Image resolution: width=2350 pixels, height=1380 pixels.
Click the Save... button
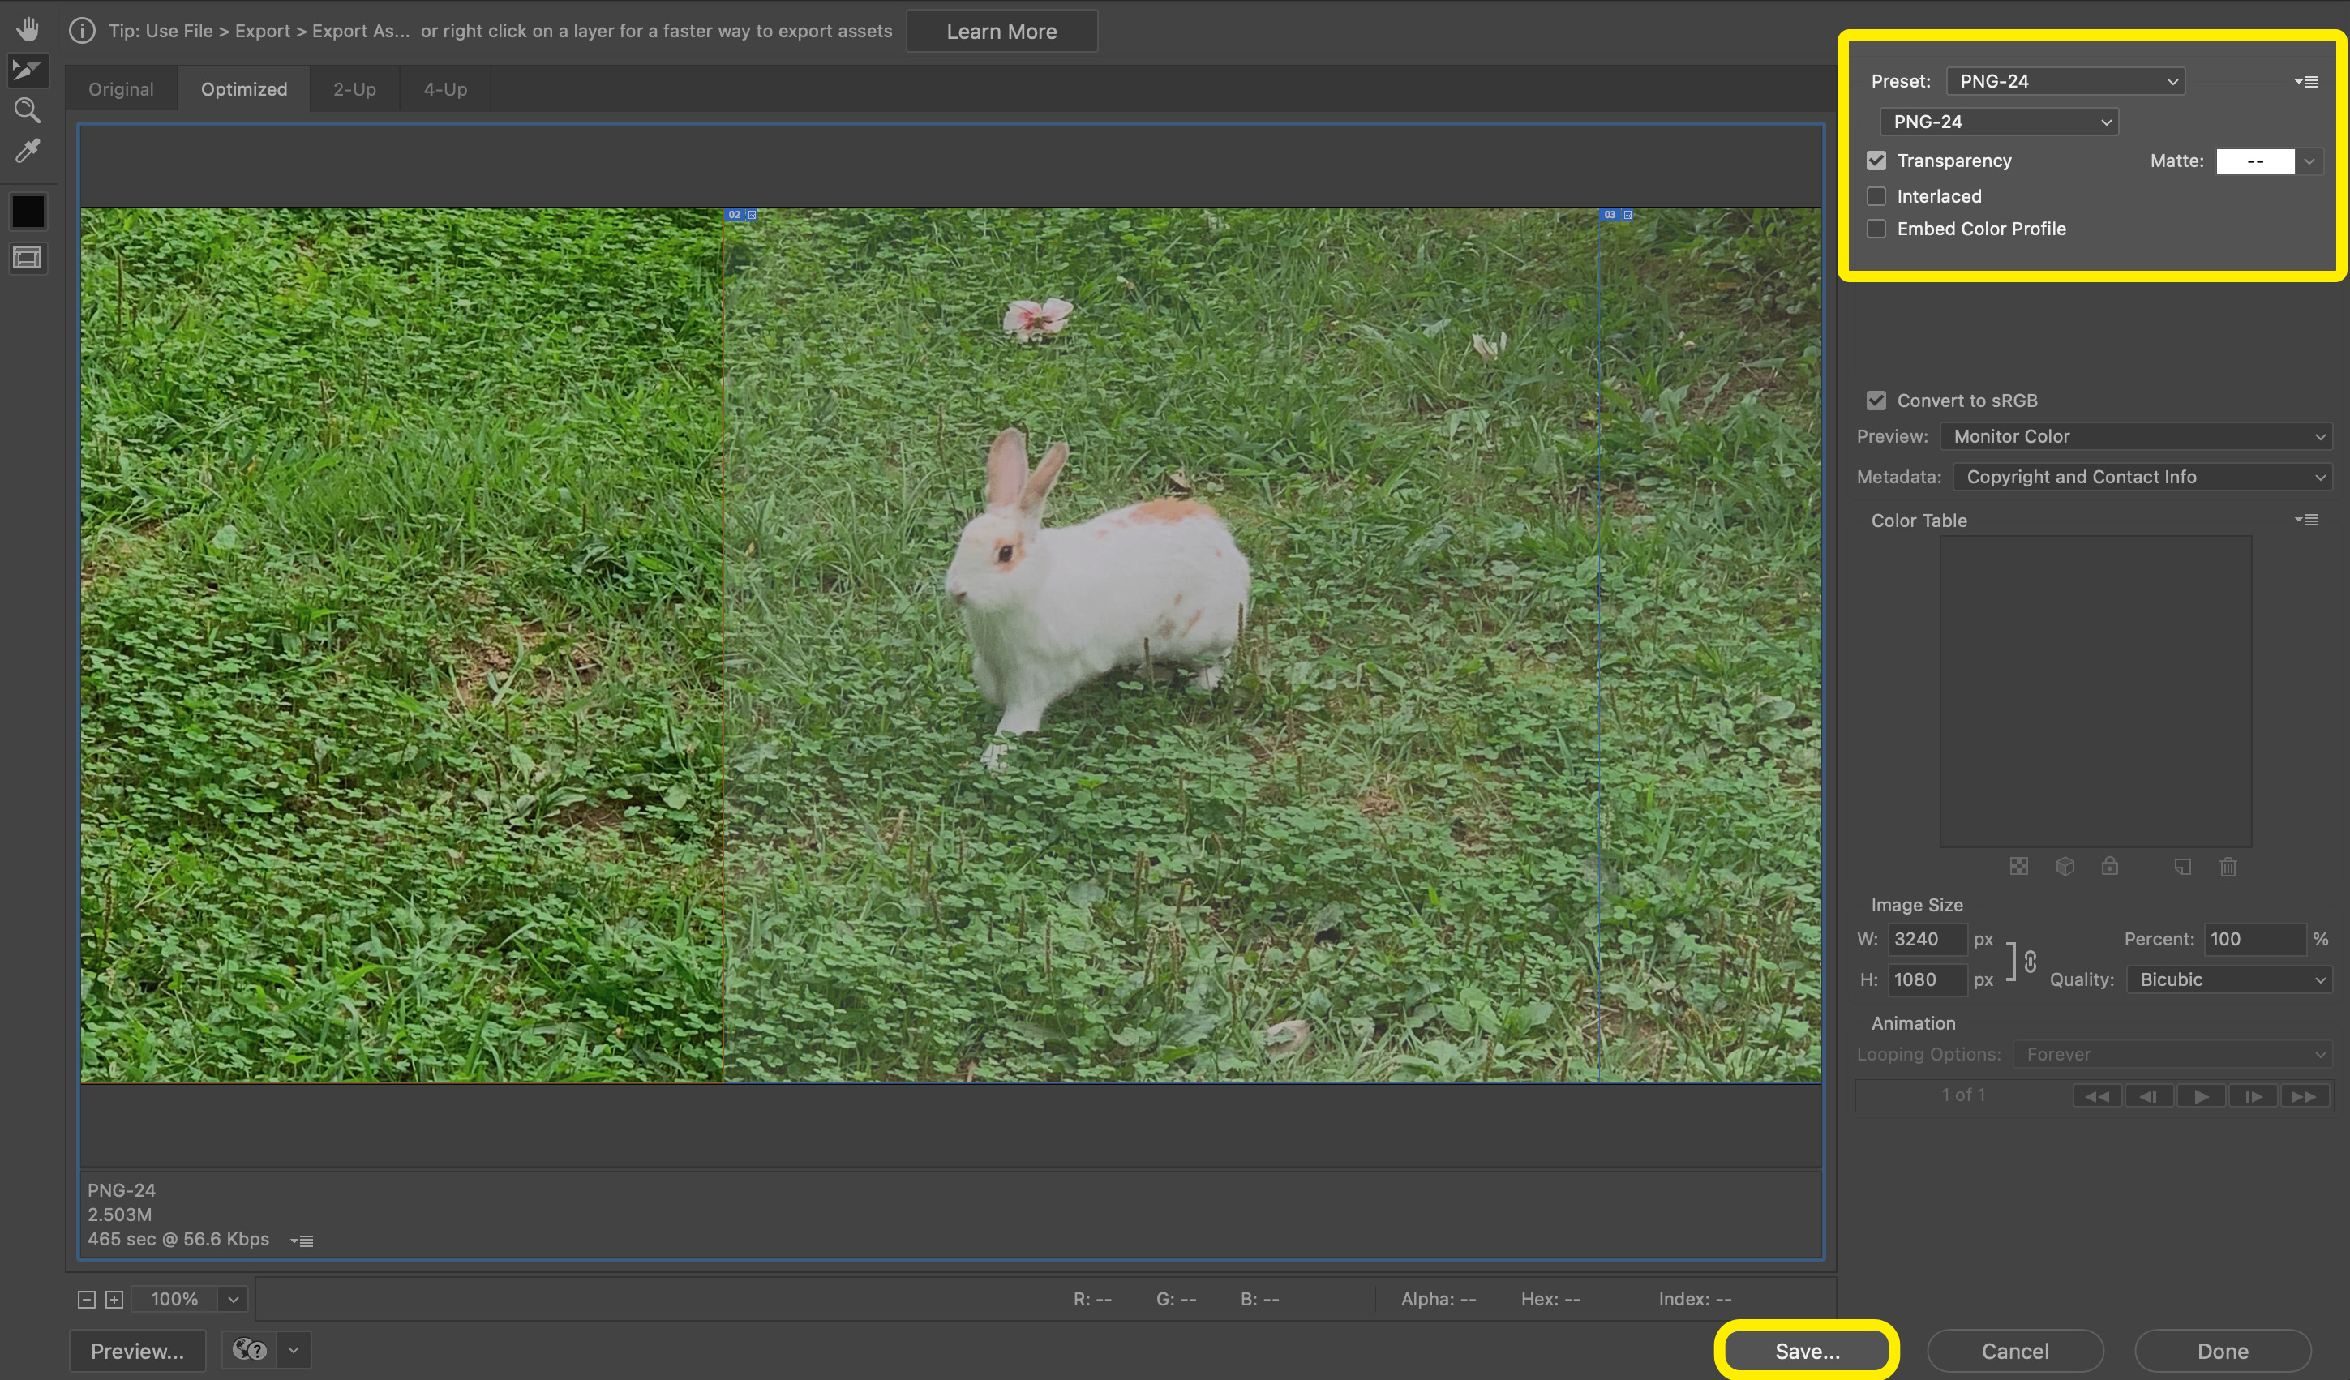(1807, 1350)
